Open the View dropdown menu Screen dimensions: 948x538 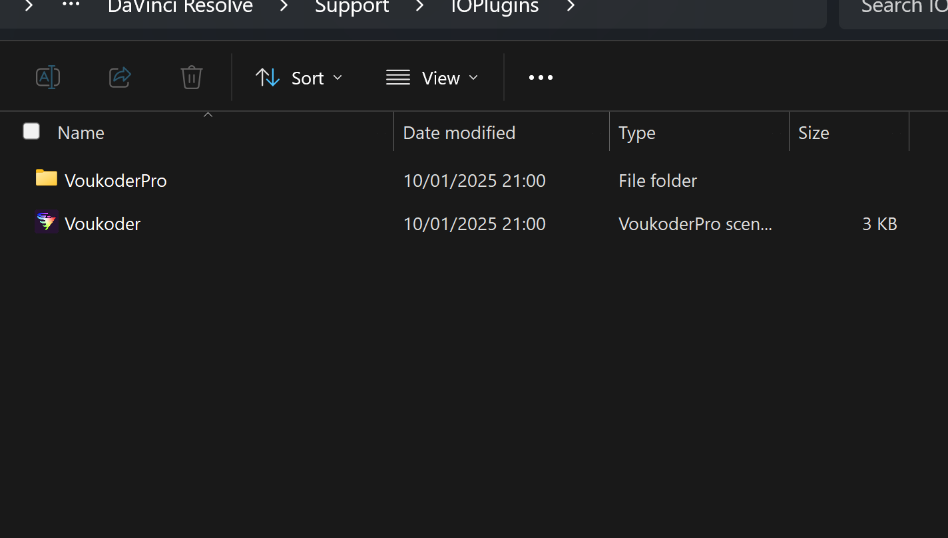(x=433, y=78)
